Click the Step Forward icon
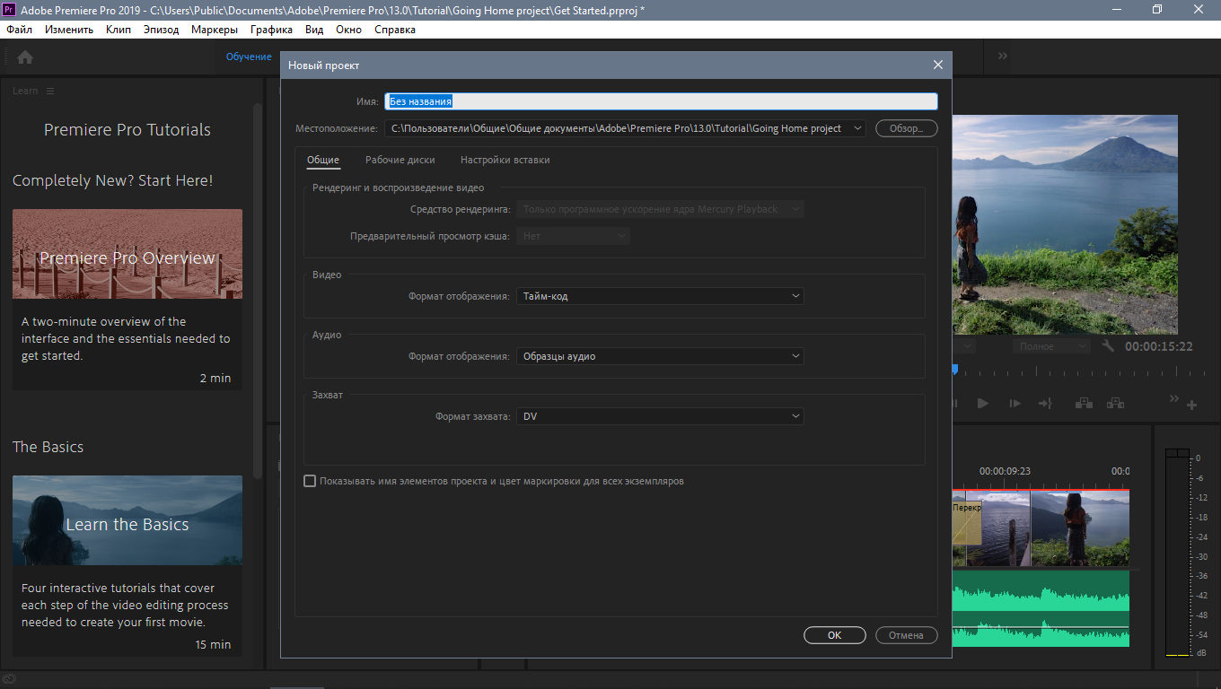This screenshot has width=1221, height=689. [x=1015, y=403]
